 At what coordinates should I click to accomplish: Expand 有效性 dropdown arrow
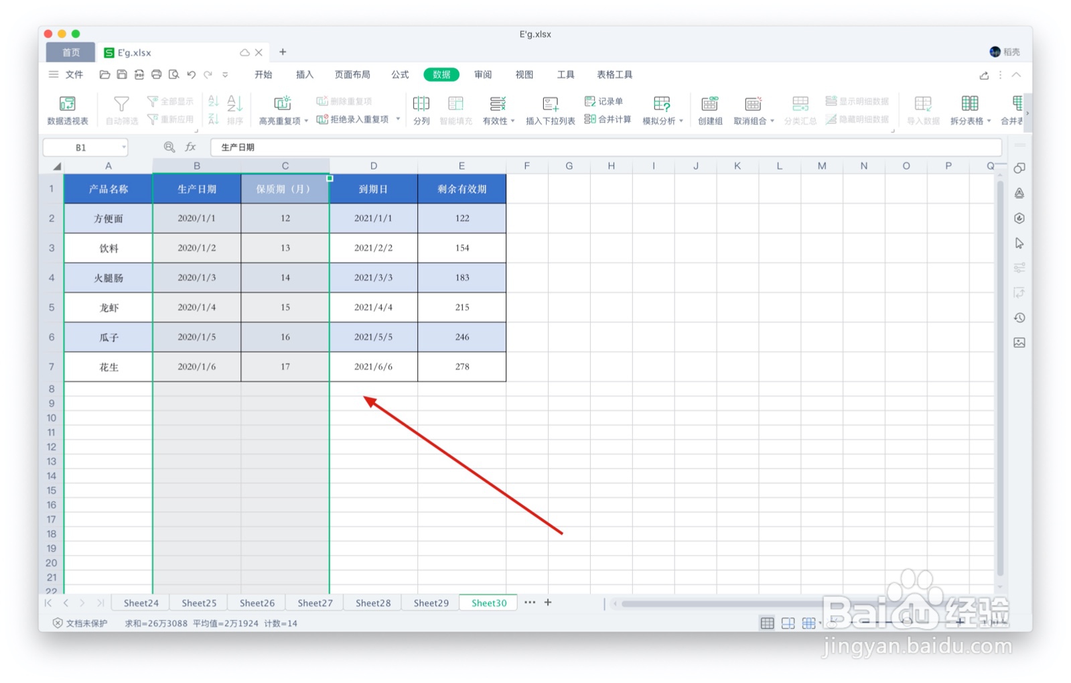[513, 121]
